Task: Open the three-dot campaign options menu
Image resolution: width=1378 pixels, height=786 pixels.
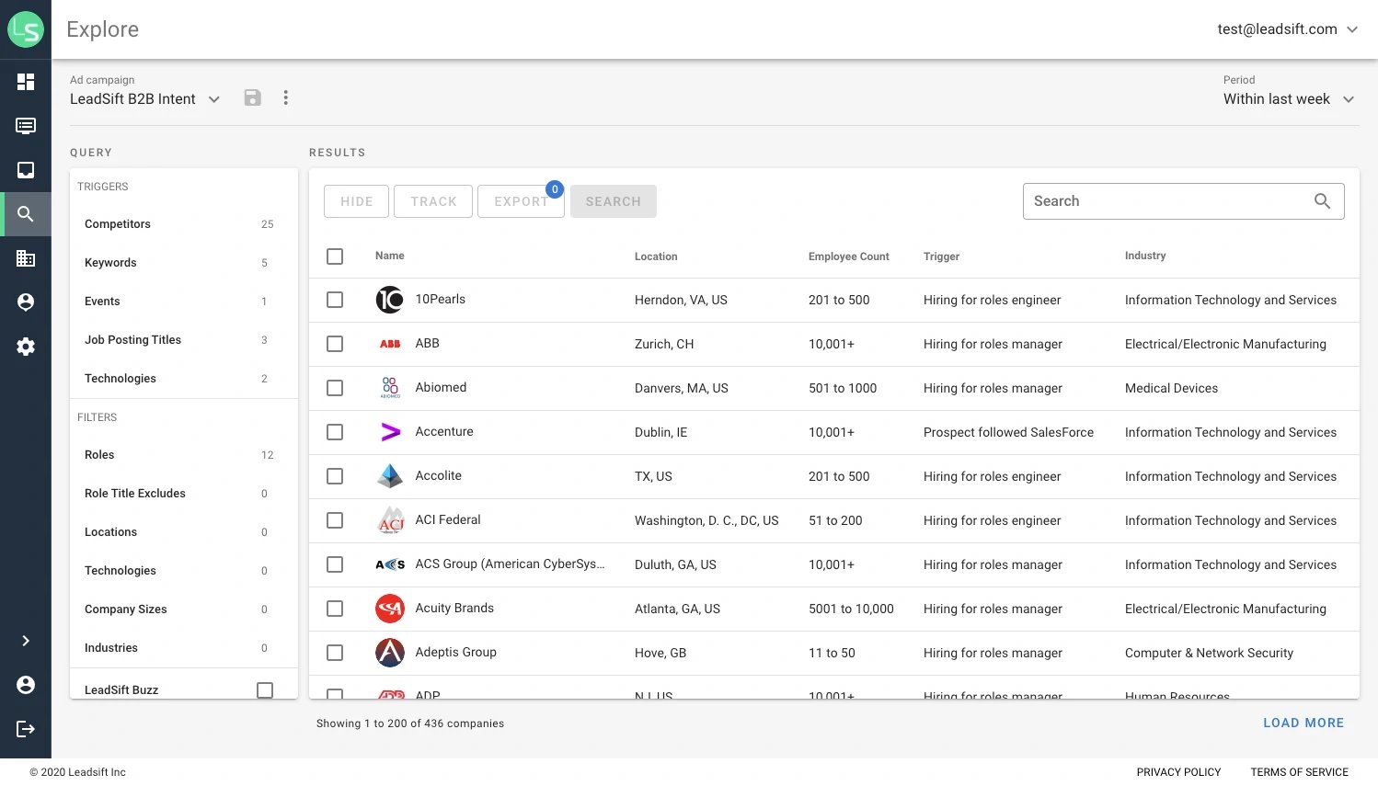Action: click(x=286, y=97)
